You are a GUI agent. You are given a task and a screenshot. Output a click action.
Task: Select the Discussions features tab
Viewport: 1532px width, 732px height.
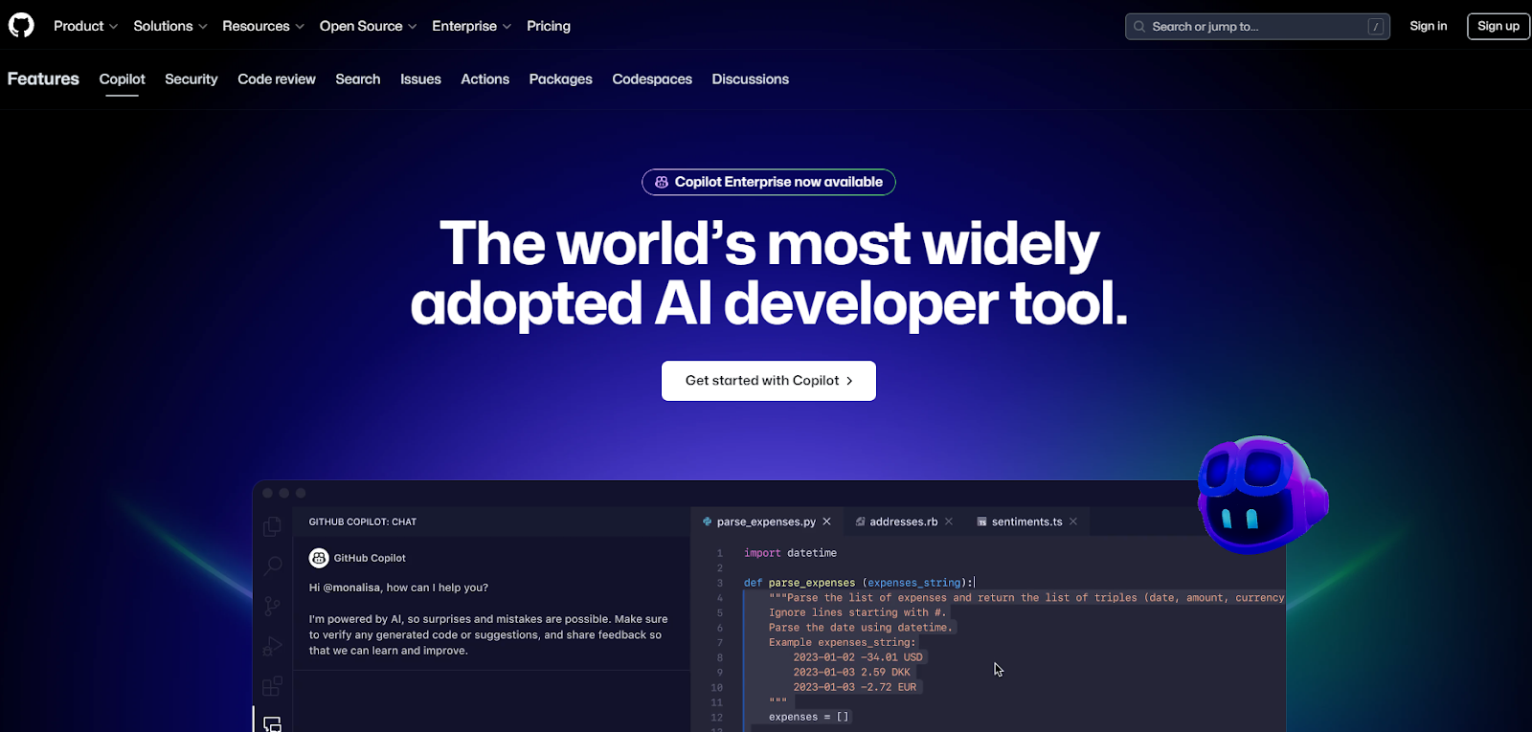click(x=751, y=79)
